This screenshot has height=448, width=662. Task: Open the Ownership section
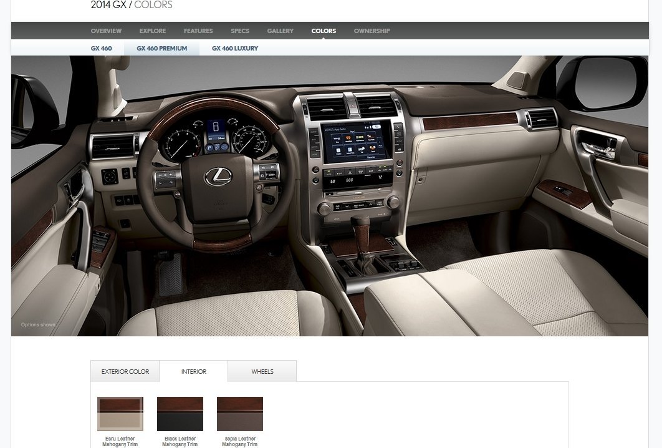pyautogui.click(x=372, y=31)
